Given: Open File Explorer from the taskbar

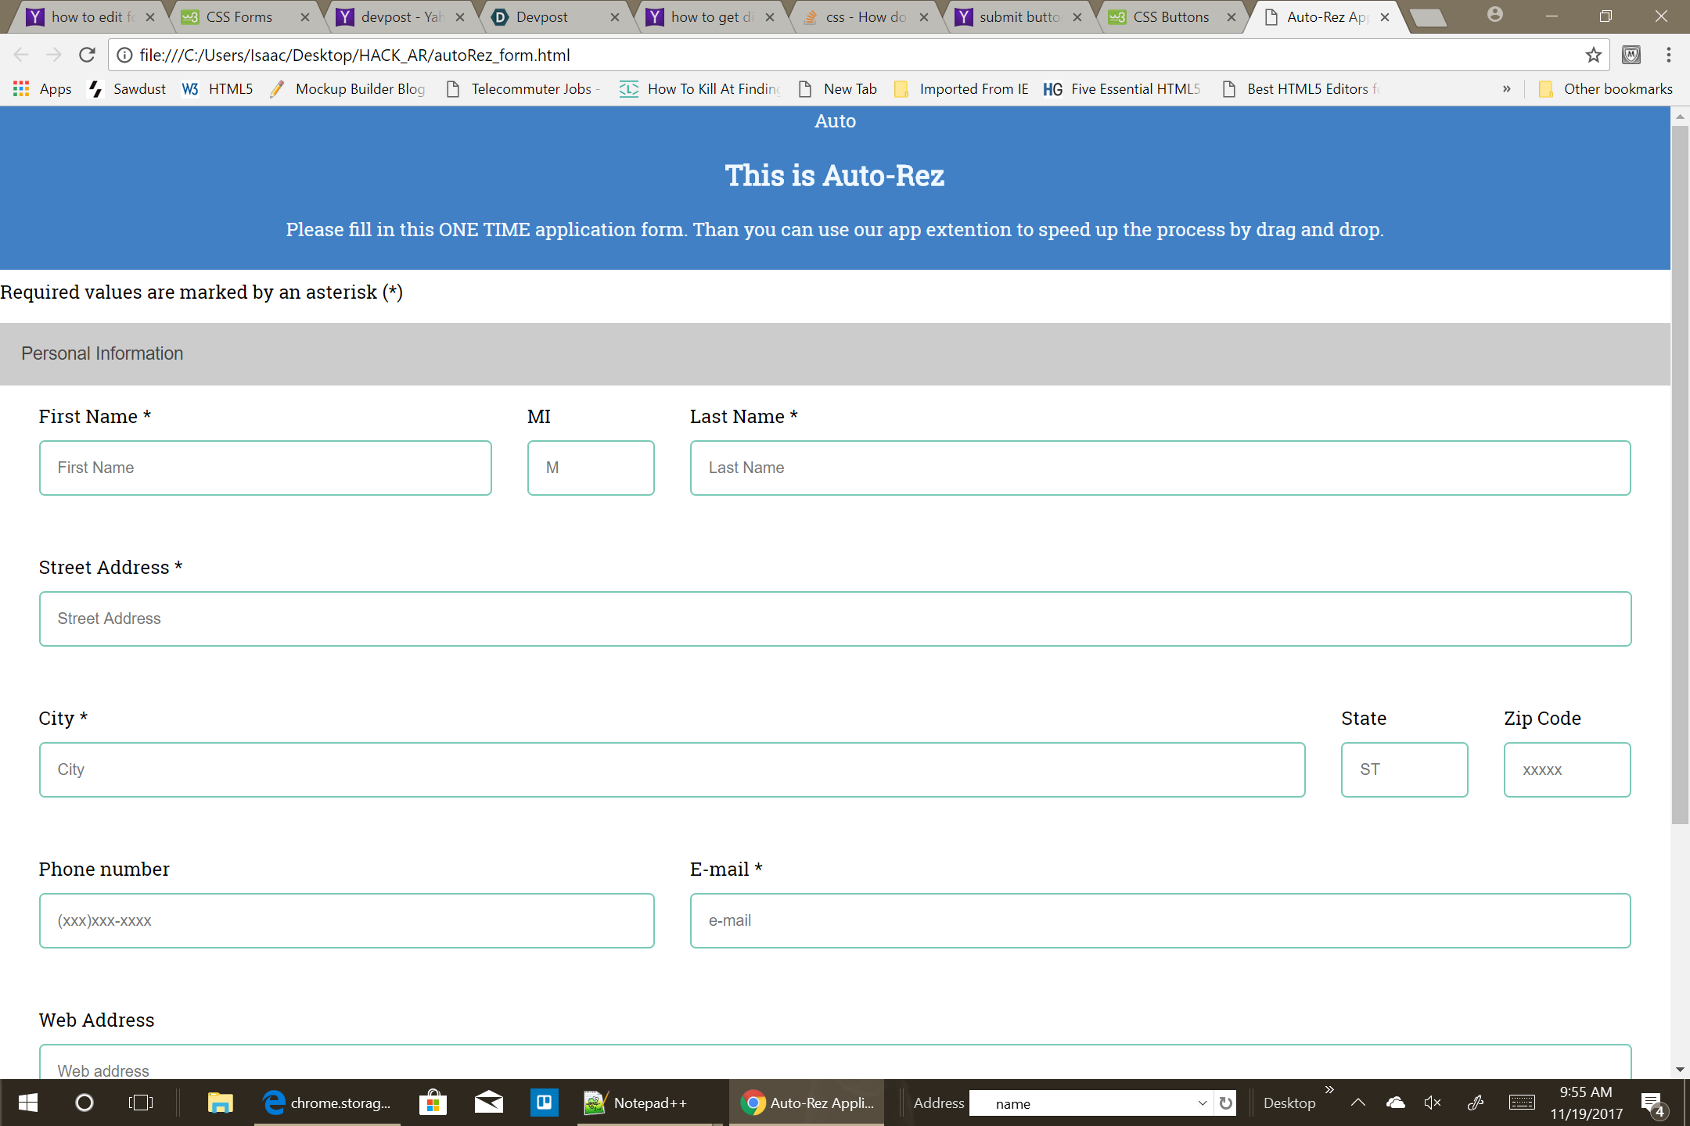Looking at the screenshot, I should click(220, 1103).
